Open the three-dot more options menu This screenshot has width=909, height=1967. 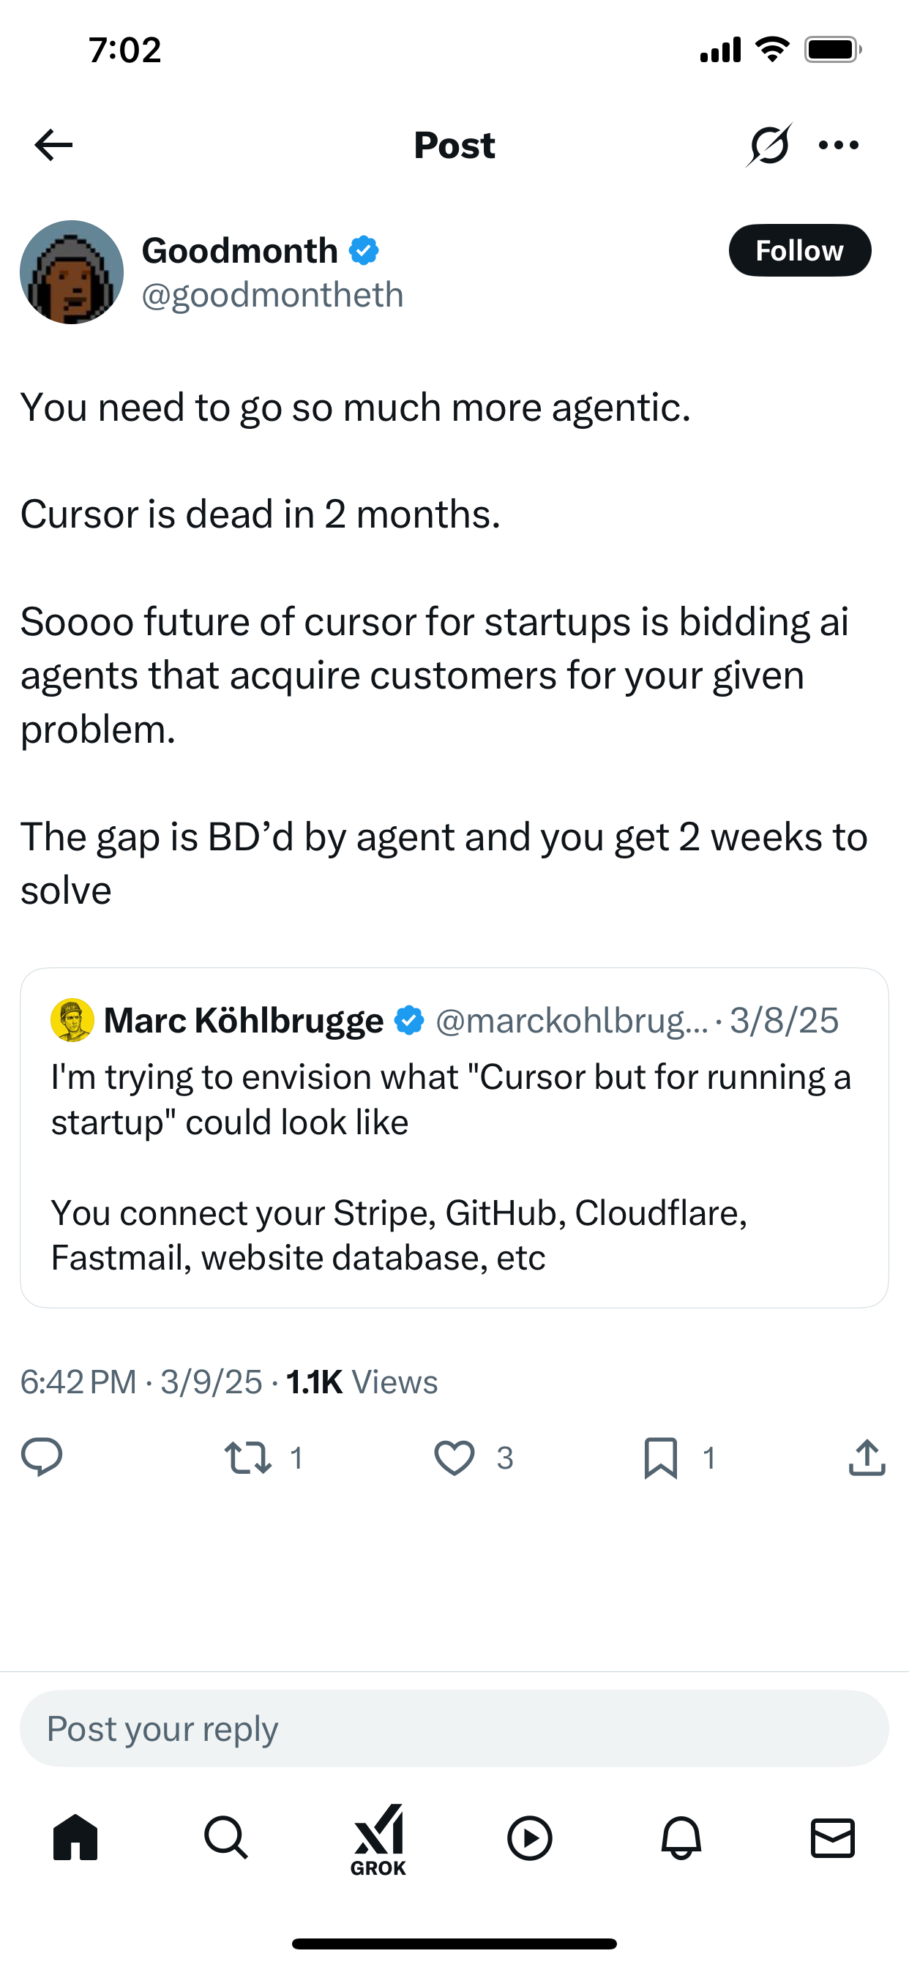coord(839,145)
